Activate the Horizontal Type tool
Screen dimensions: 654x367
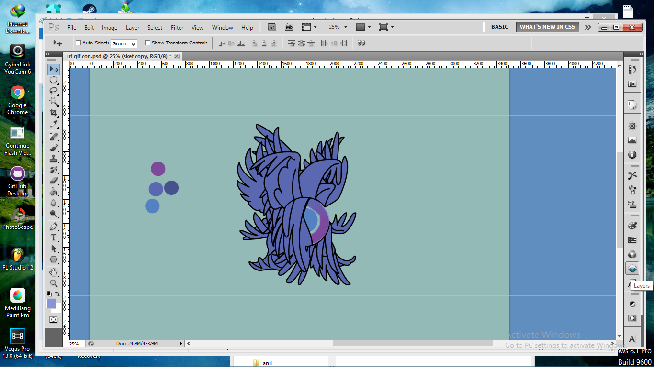click(54, 237)
